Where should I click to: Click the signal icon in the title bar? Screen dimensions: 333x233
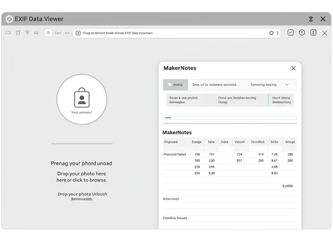point(310,19)
